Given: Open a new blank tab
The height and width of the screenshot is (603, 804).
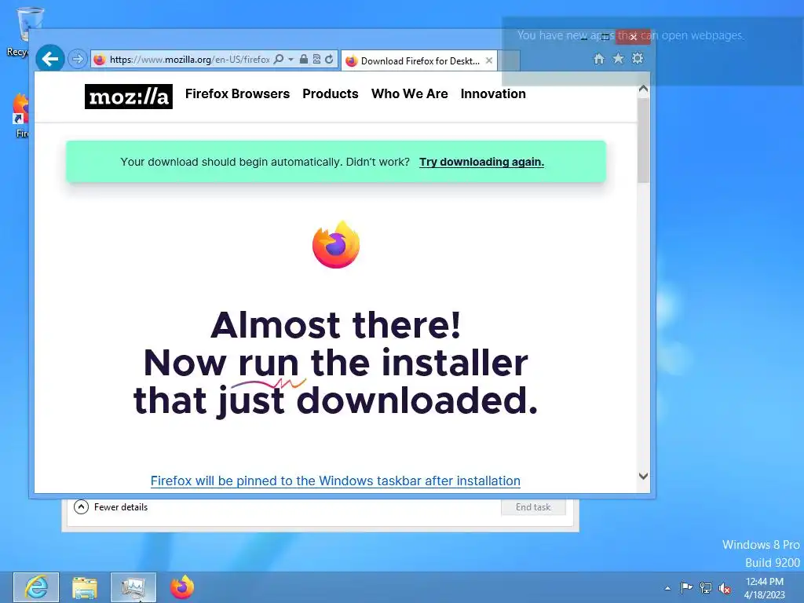Looking at the screenshot, I should [x=509, y=60].
